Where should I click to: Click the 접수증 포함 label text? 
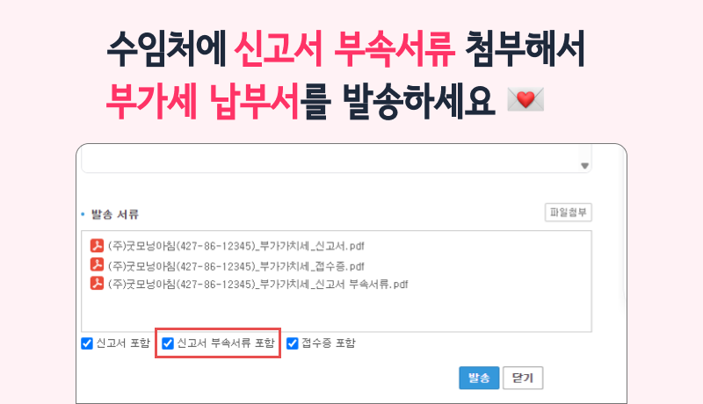[329, 343]
